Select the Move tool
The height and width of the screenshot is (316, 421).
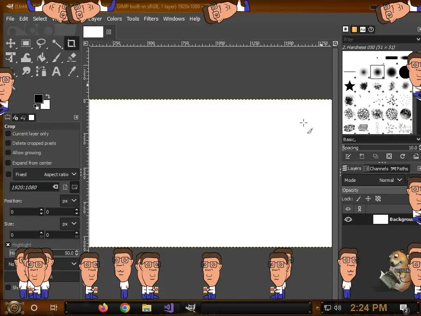(11, 43)
